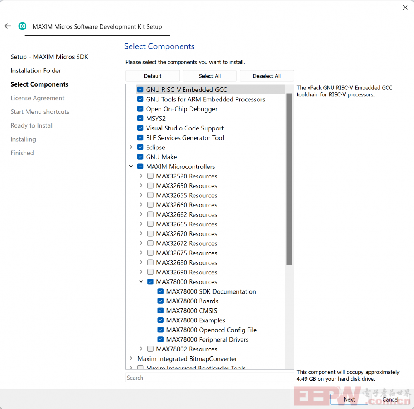Toggle MAX78000 Examples checkbox
The height and width of the screenshot is (409, 414).
[x=161, y=320]
